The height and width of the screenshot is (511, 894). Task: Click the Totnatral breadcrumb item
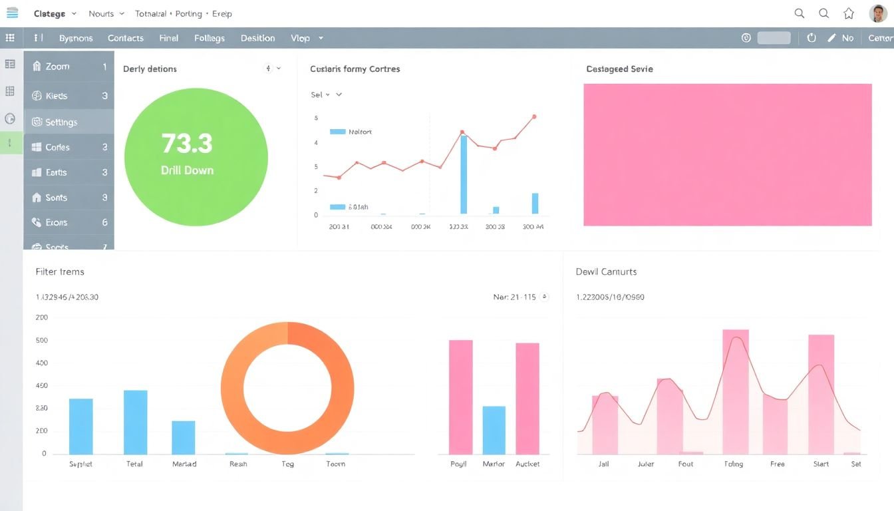click(x=152, y=13)
